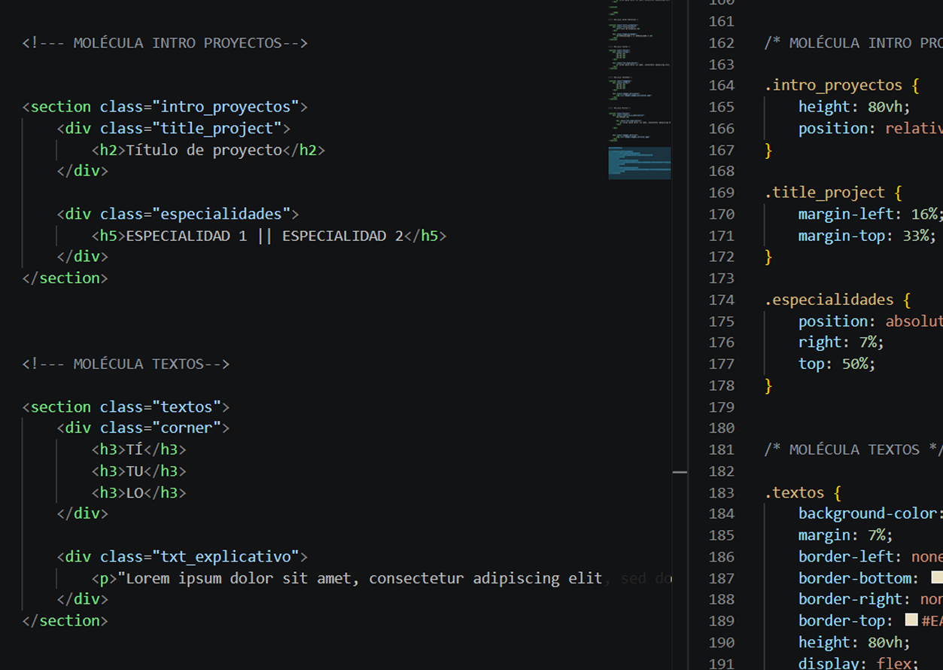The height and width of the screenshot is (670, 943).
Task: Click the div class="corner" line
Action: pos(143,428)
